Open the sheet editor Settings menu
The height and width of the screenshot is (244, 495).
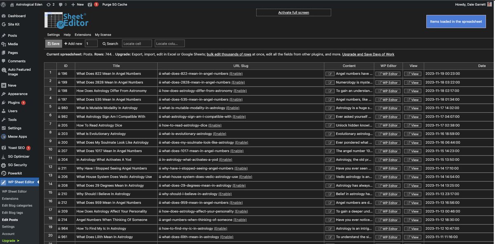click(x=53, y=35)
